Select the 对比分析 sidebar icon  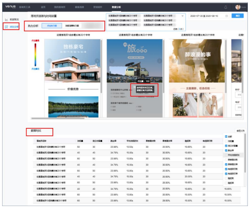click(6, 27)
